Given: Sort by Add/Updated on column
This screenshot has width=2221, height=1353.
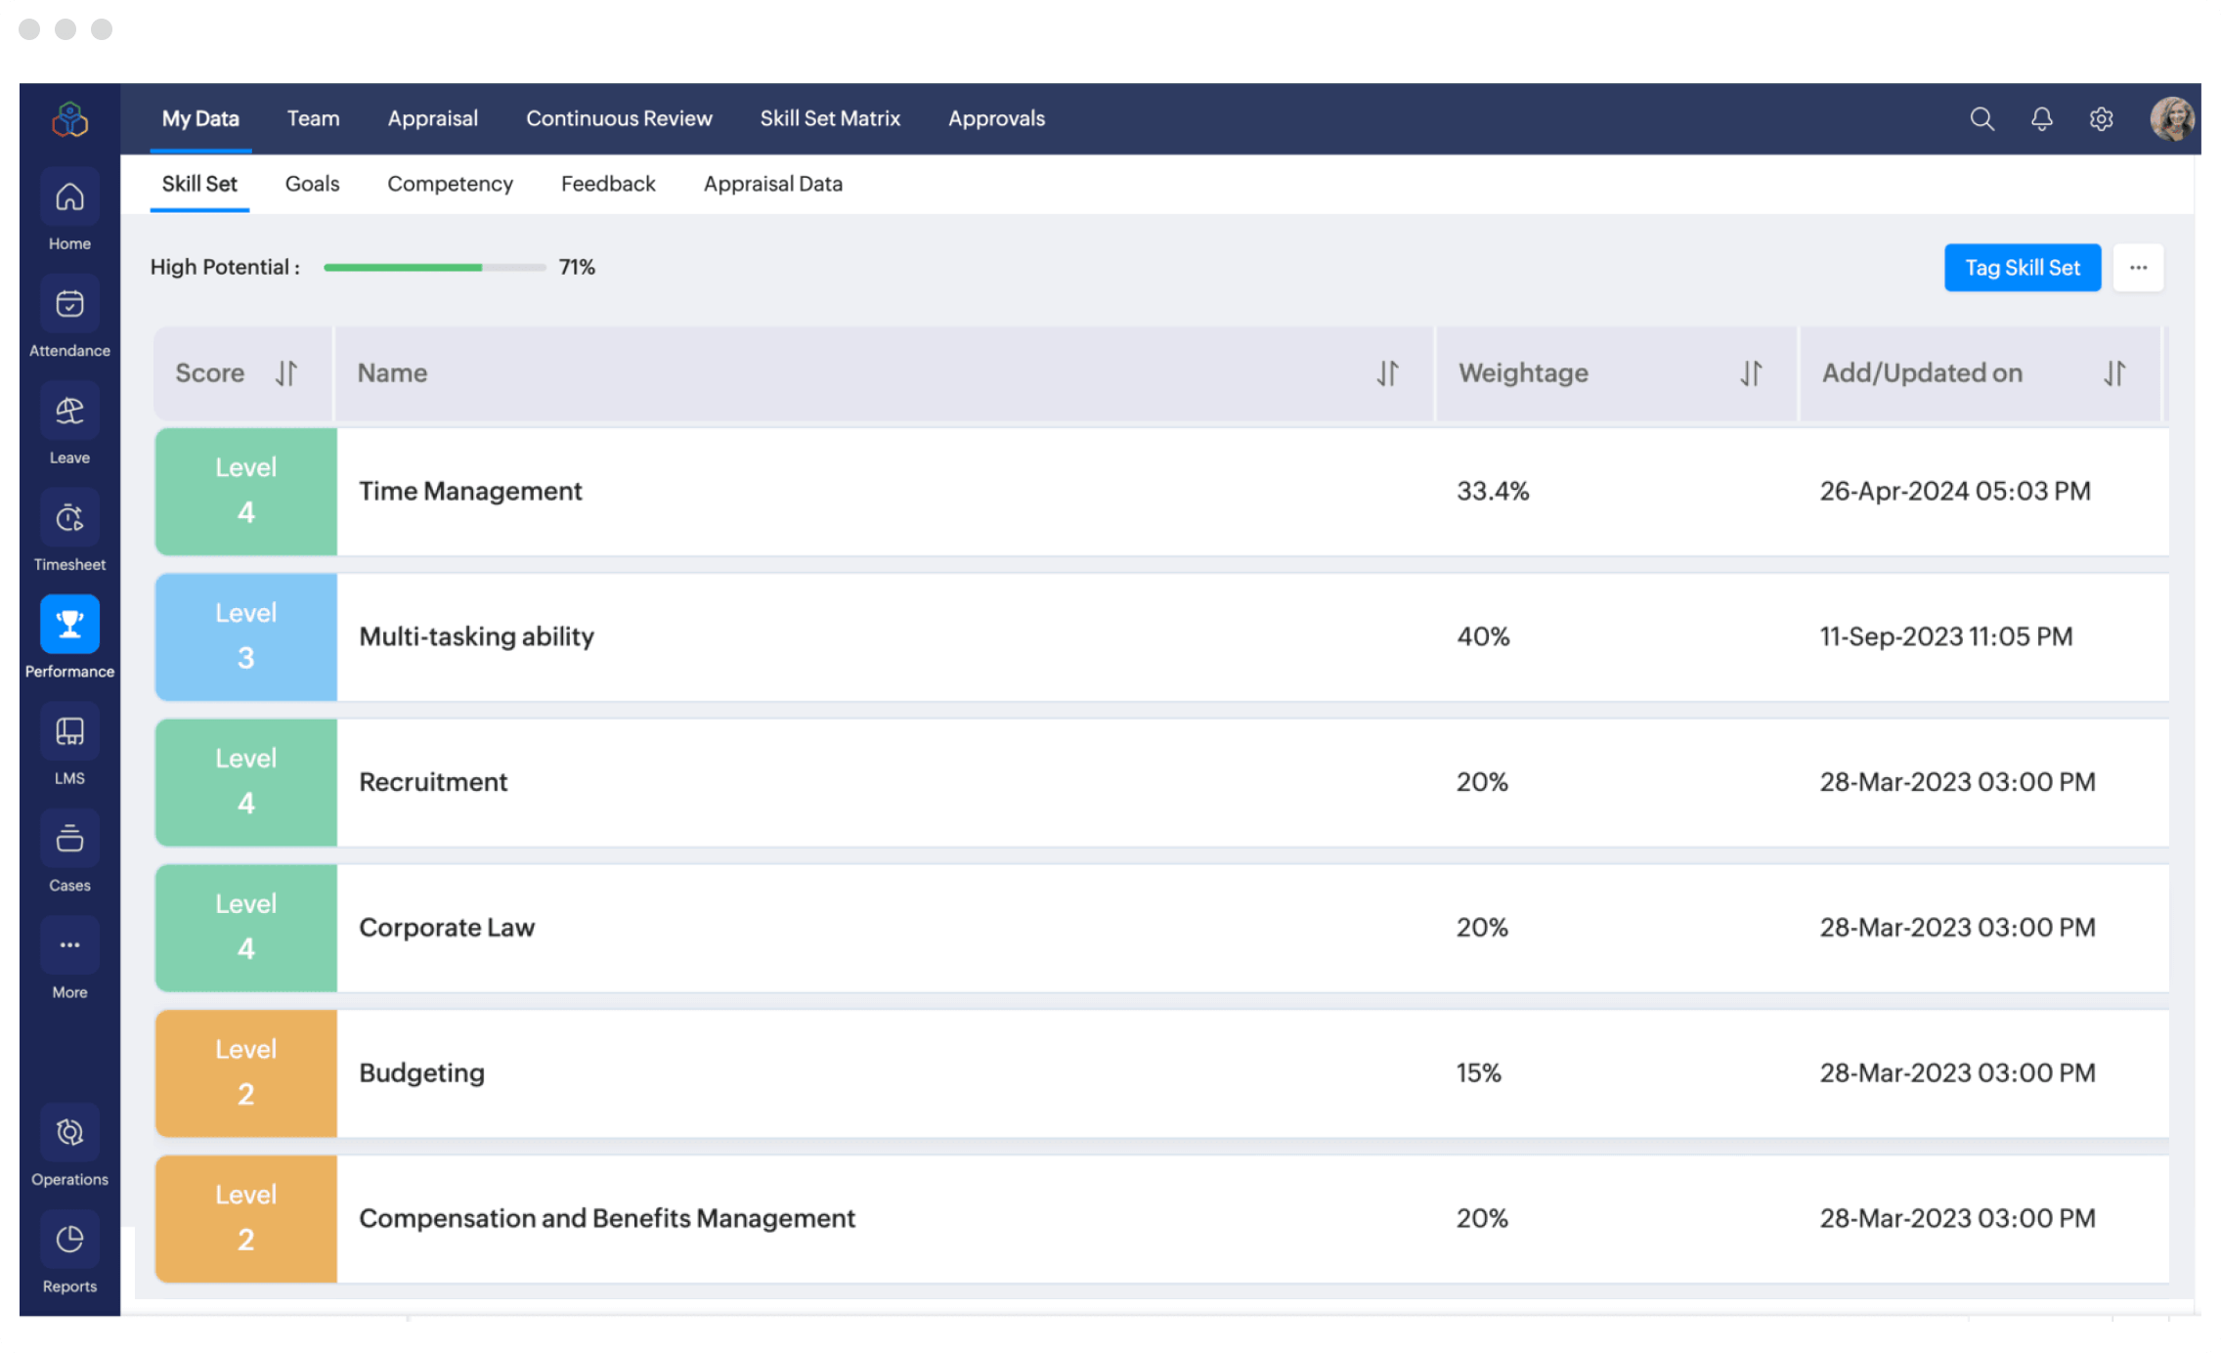Looking at the screenshot, I should click(x=2113, y=373).
